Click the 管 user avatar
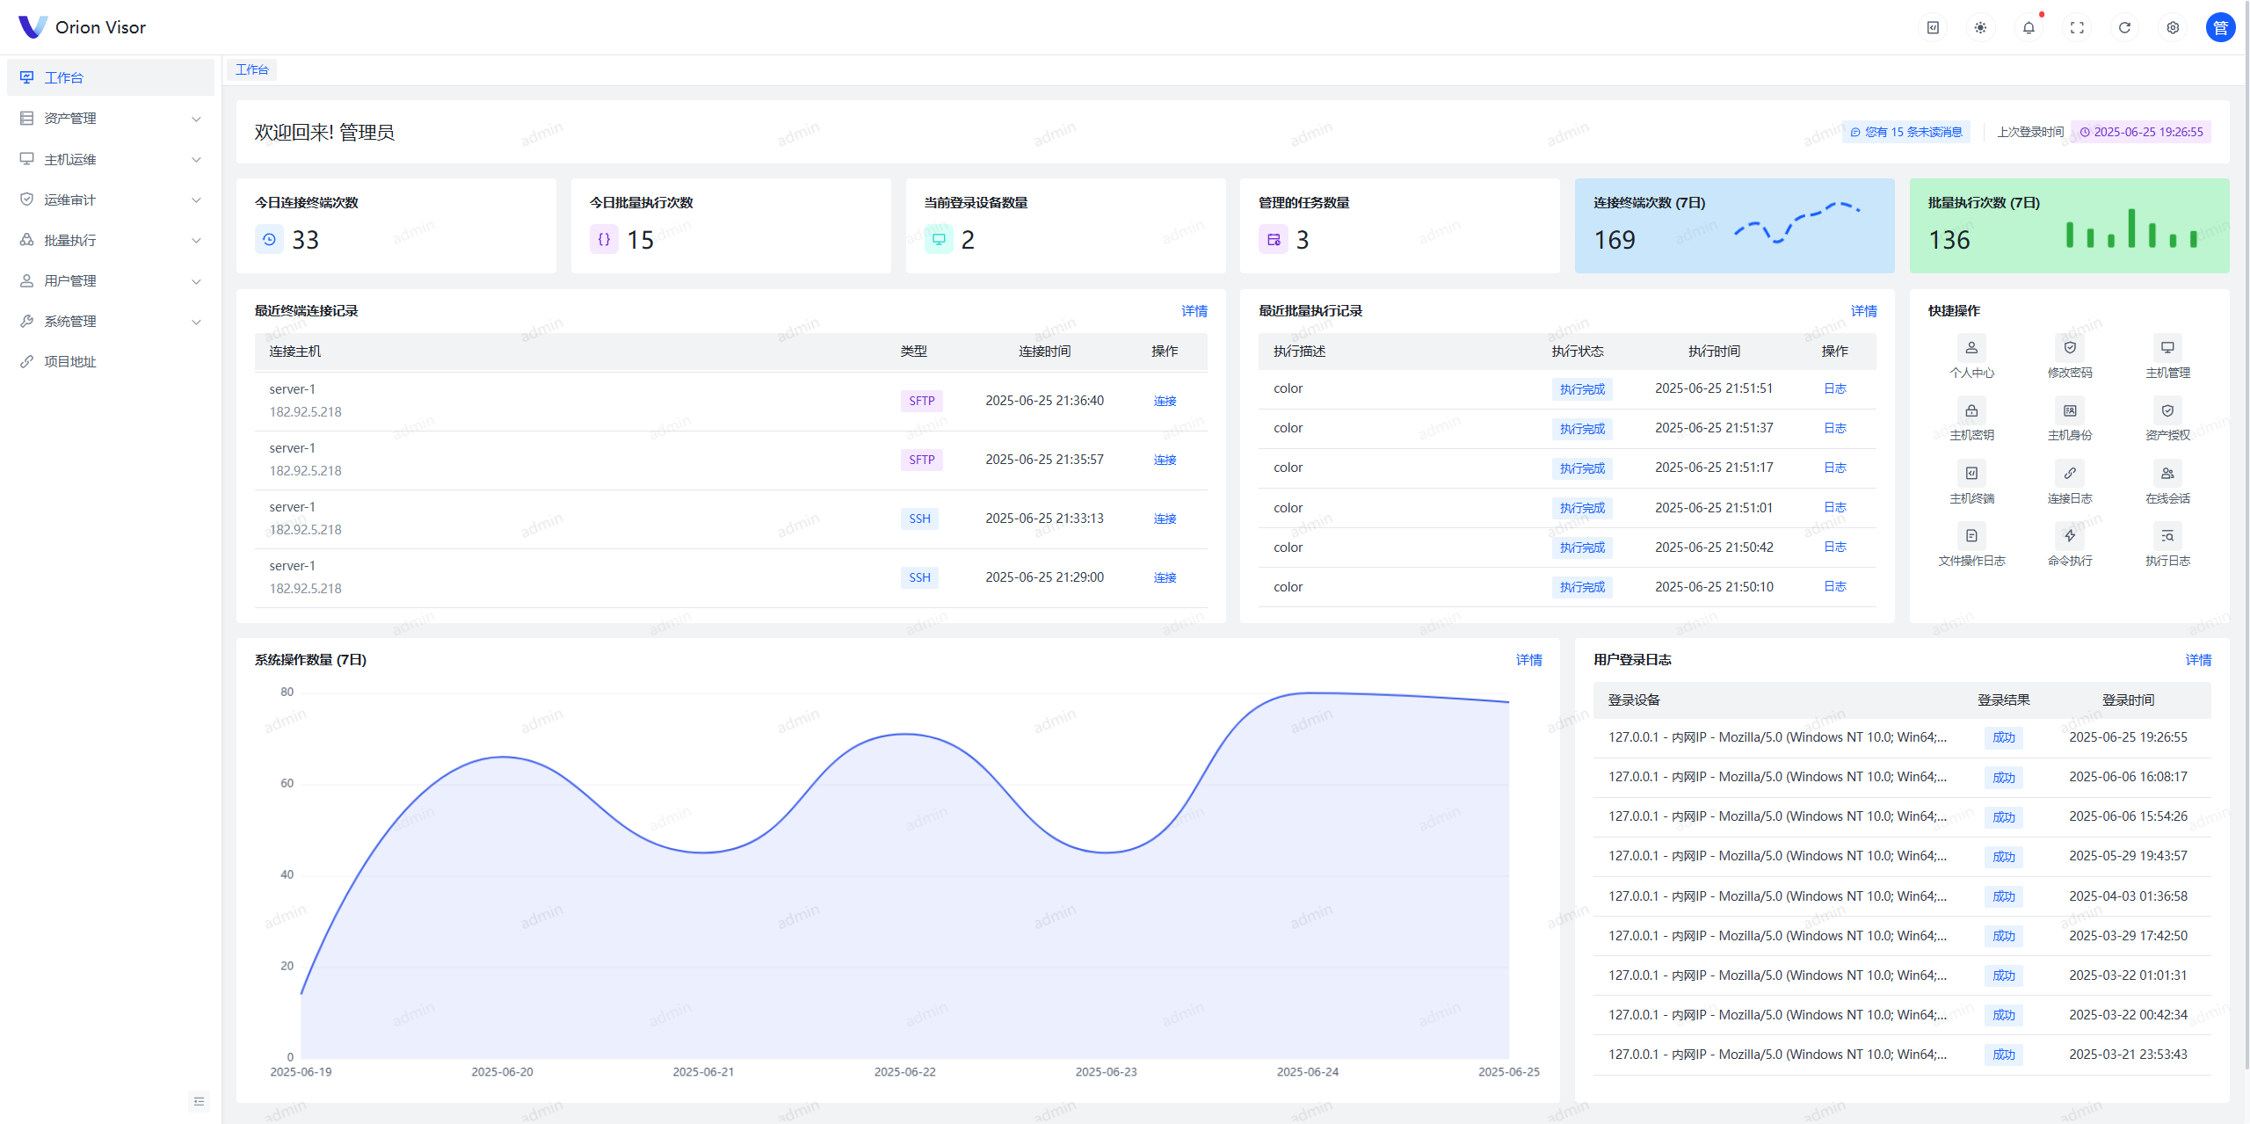 pos(2220,28)
